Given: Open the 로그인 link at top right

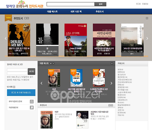Looking at the screenshot, I should coord(138,4).
